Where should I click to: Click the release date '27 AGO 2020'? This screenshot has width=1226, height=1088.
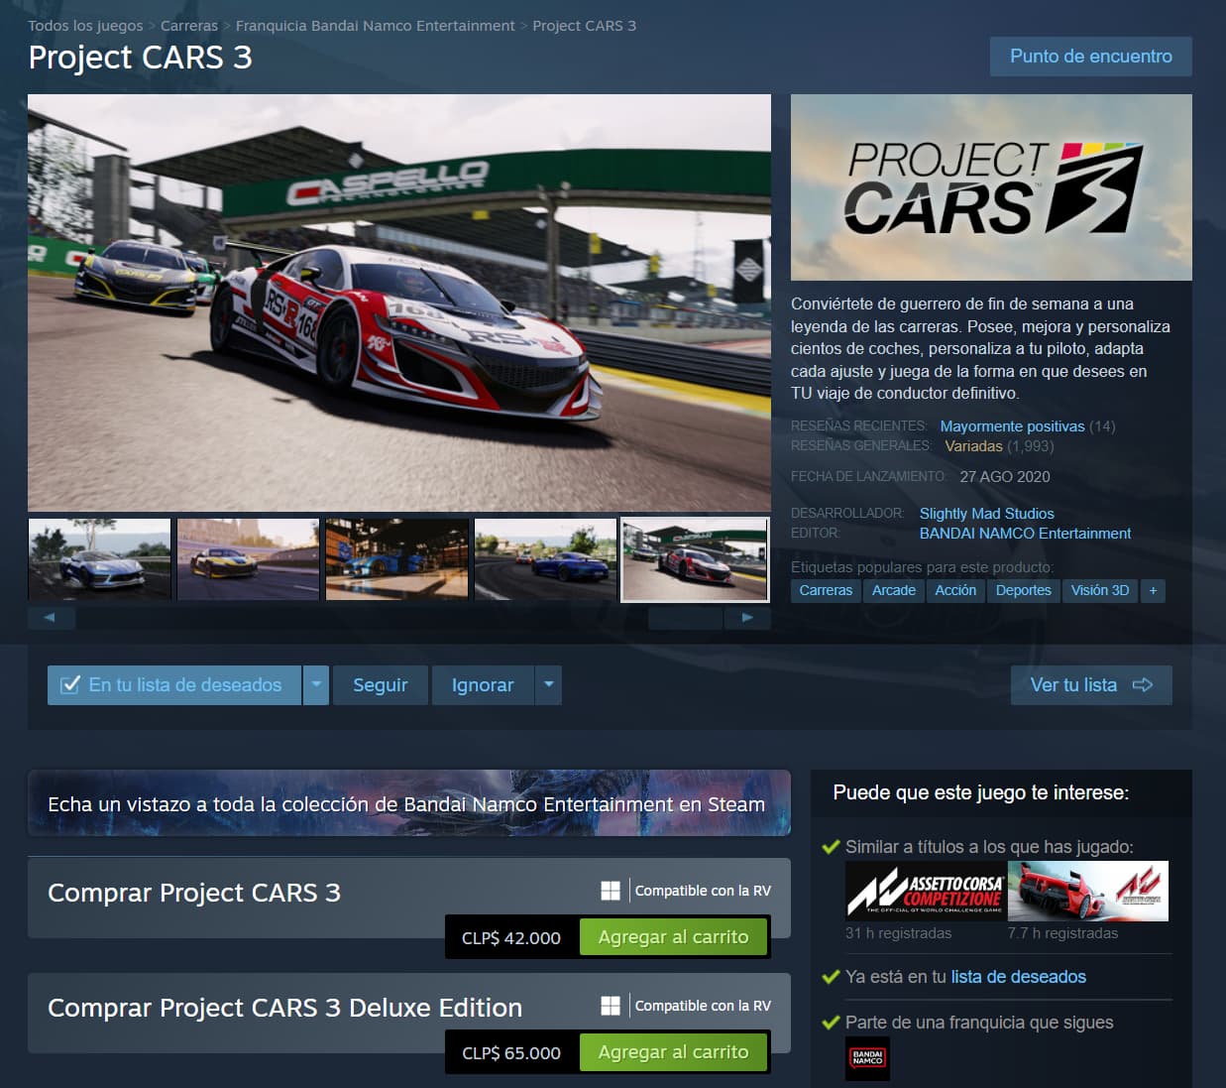[x=1005, y=477]
